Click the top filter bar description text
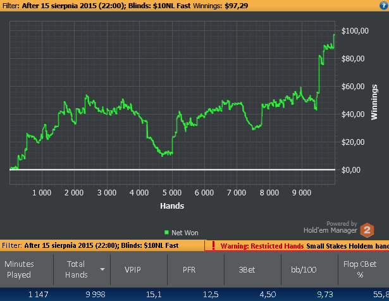 (x=97, y=6)
